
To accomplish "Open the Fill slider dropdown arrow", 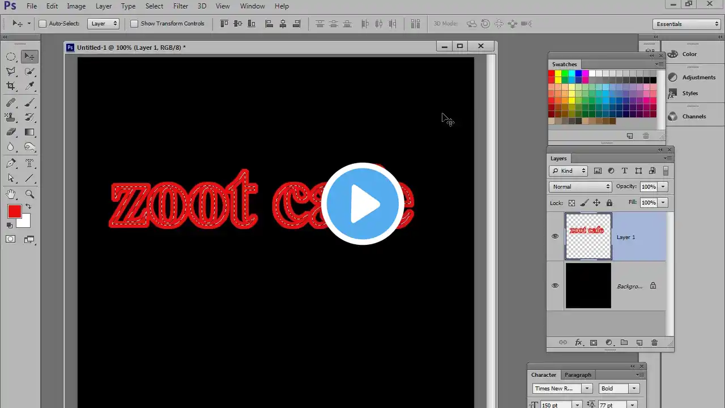I will click(x=663, y=202).
